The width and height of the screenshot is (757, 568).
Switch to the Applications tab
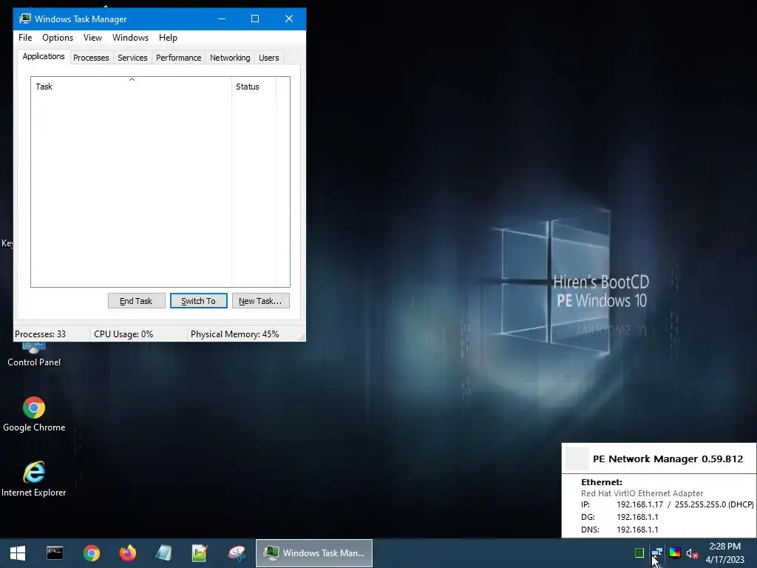44,56
